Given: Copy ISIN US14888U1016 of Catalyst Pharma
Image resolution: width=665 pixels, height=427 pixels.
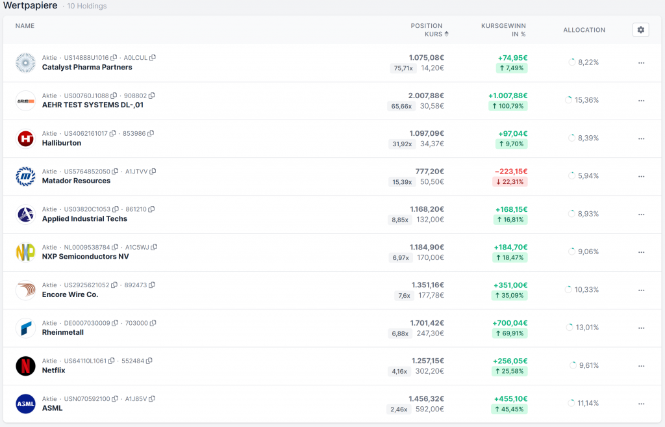Looking at the screenshot, I should [x=114, y=58].
